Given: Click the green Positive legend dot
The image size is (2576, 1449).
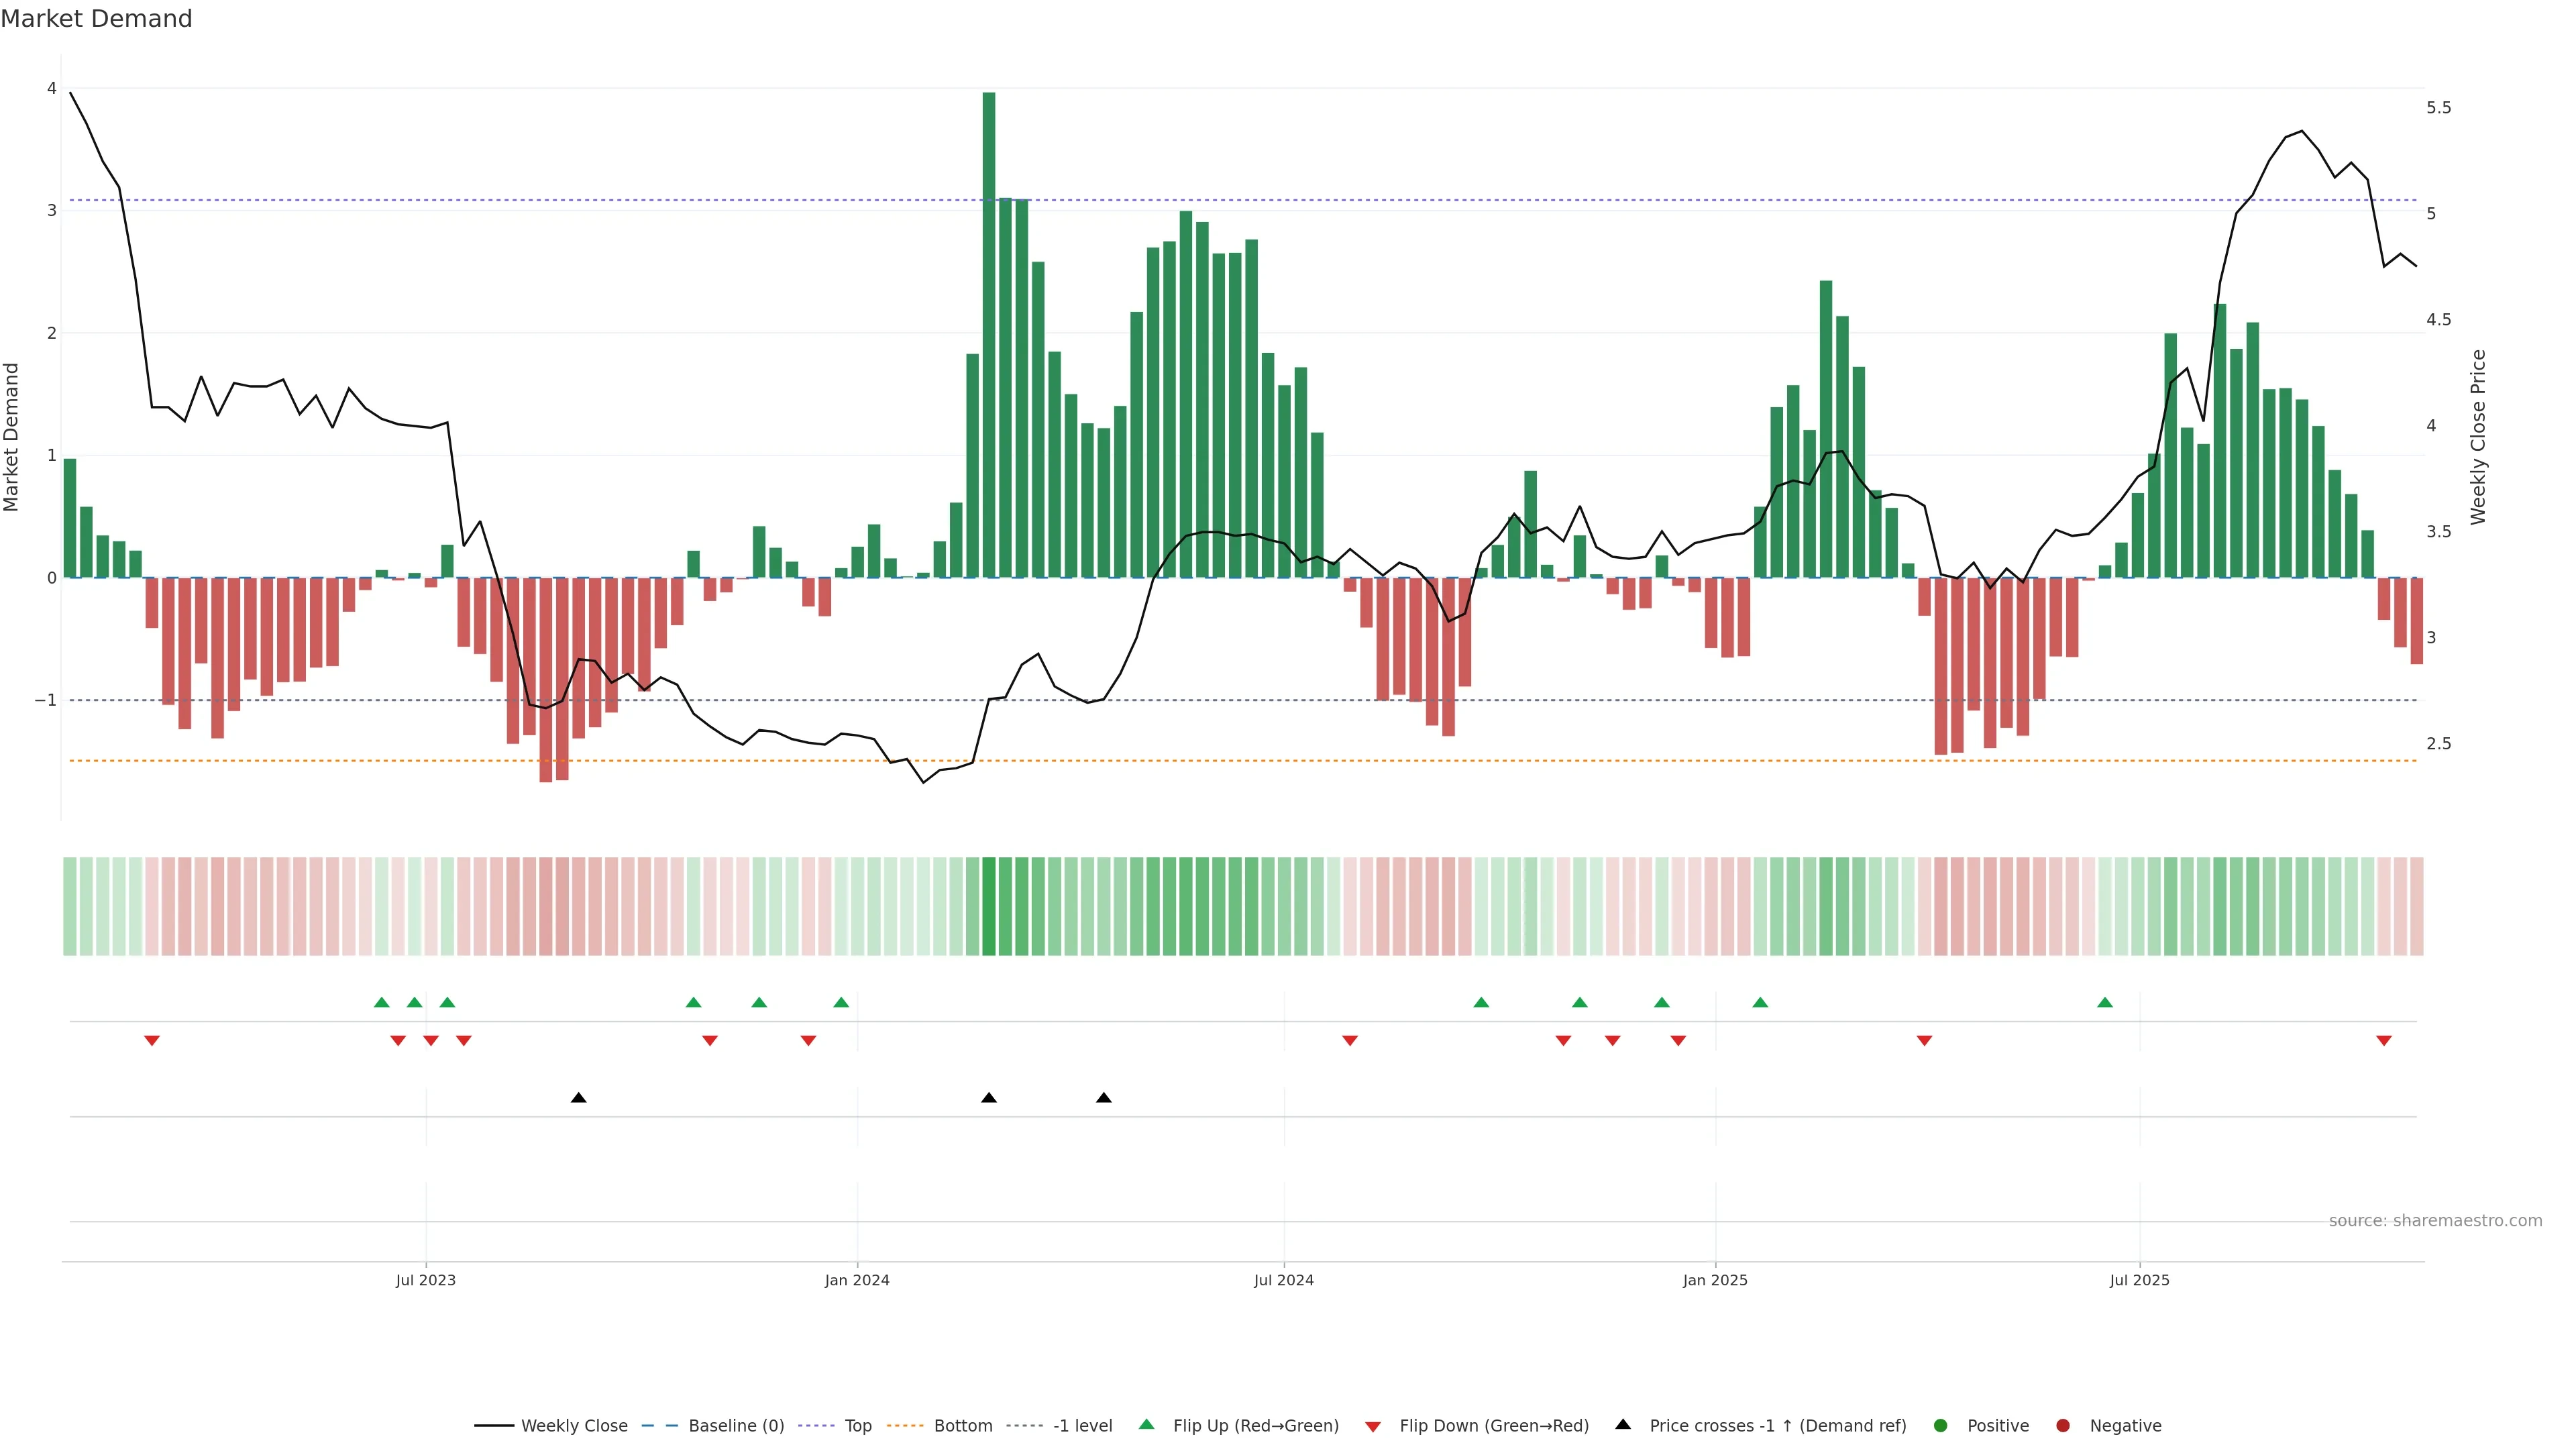Looking at the screenshot, I should tap(1941, 1426).
